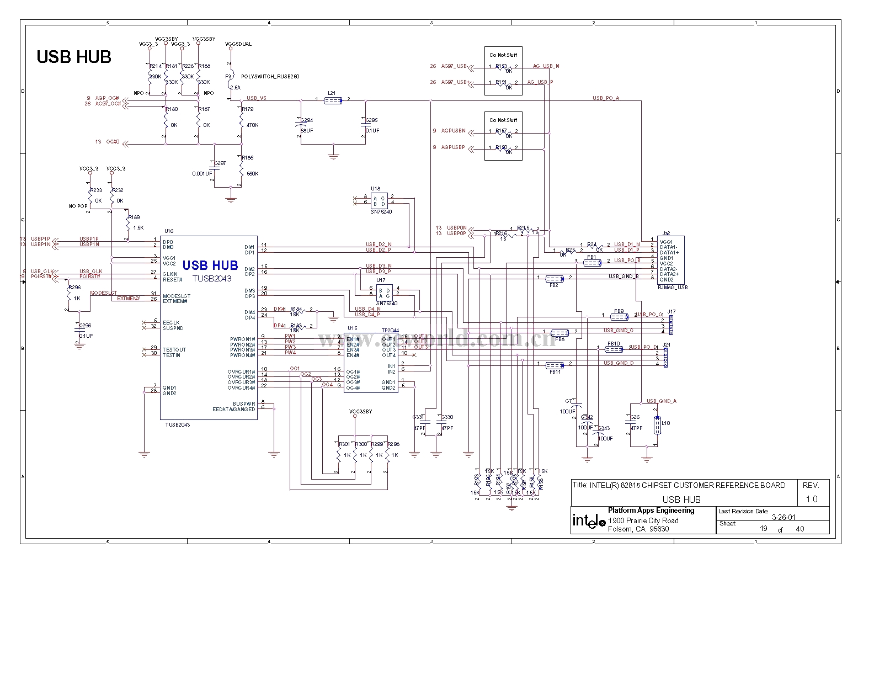Image resolution: width=874 pixels, height=675 pixels.
Task: Click the large black USB HUB heading
Action: (74, 56)
